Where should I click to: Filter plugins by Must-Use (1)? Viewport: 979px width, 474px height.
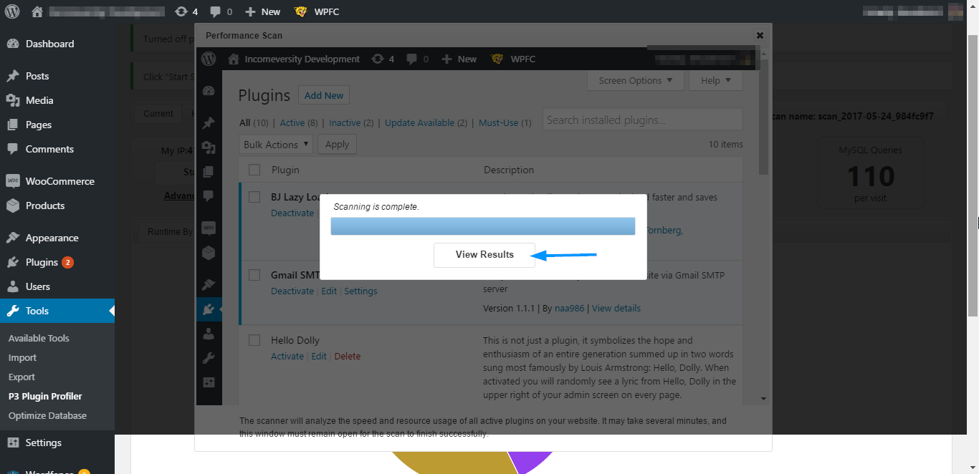pos(505,122)
